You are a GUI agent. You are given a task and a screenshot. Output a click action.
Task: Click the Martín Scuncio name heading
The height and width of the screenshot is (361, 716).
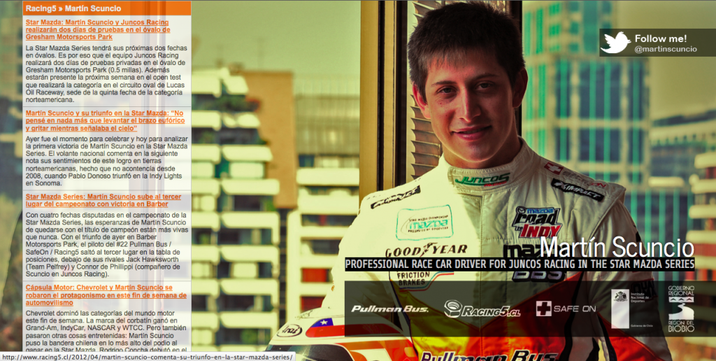tap(617, 247)
